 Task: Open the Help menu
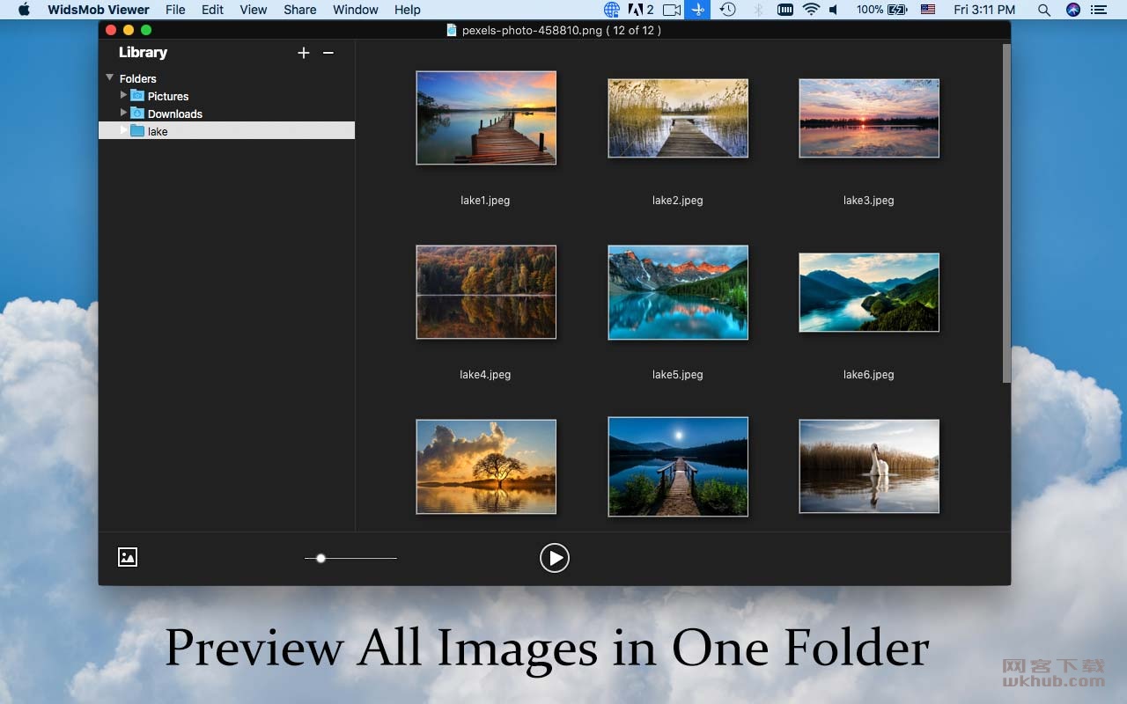(408, 10)
